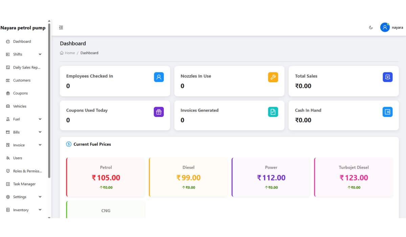This screenshot has height=237, width=406.
Task: Click the Nayara petrol pump brand title
Action: coord(23,28)
